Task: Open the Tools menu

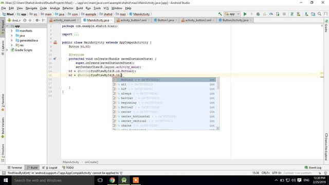Action: click(97, 8)
